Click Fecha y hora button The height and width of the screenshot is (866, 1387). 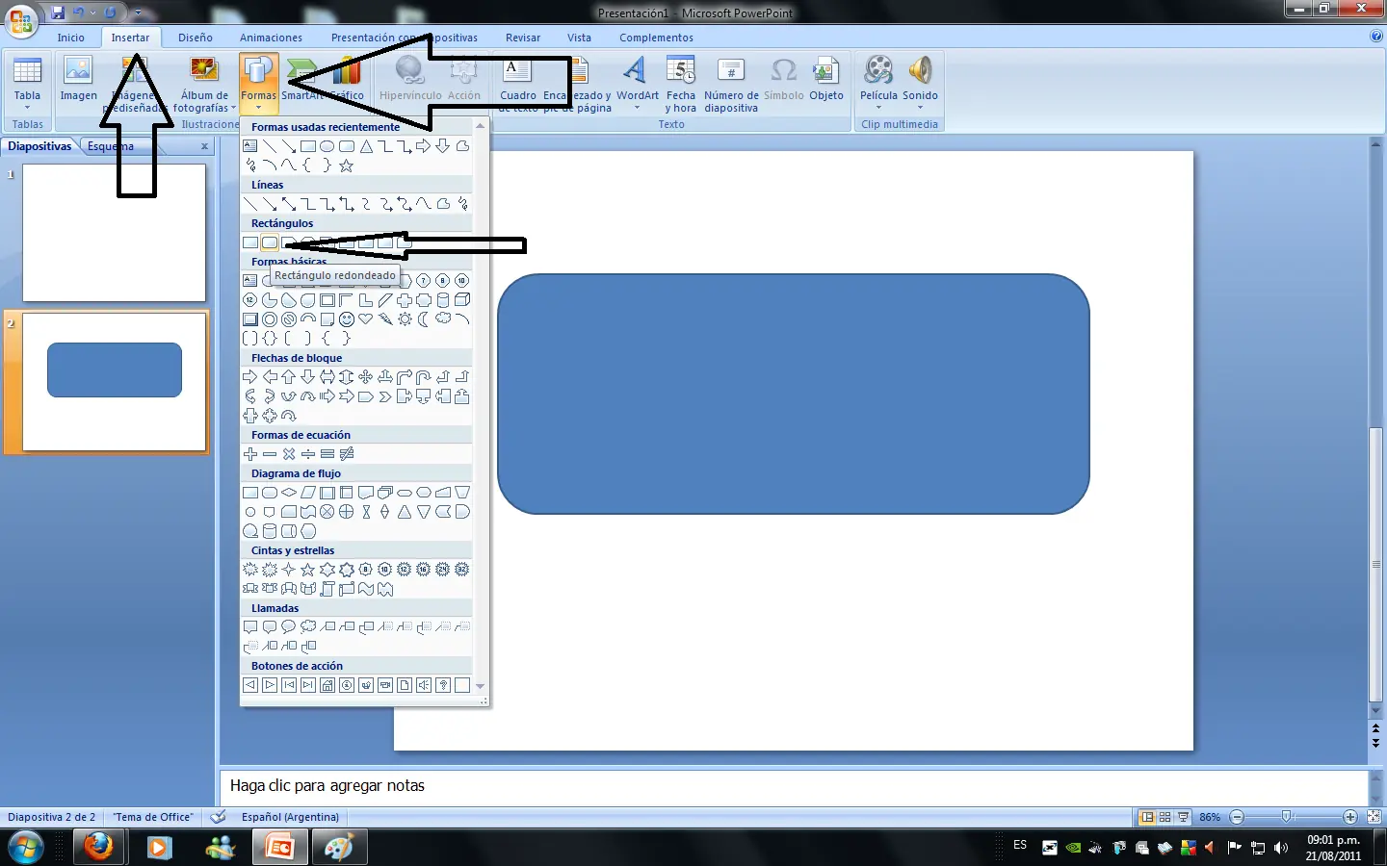pyautogui.click(x=680, y=84)
